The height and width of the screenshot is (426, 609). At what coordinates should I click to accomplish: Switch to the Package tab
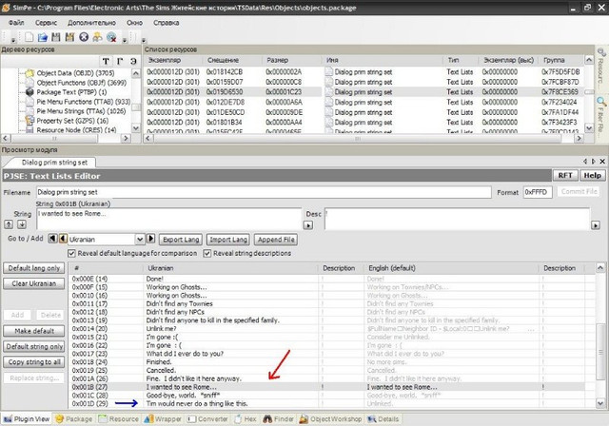tap(74, 419)
